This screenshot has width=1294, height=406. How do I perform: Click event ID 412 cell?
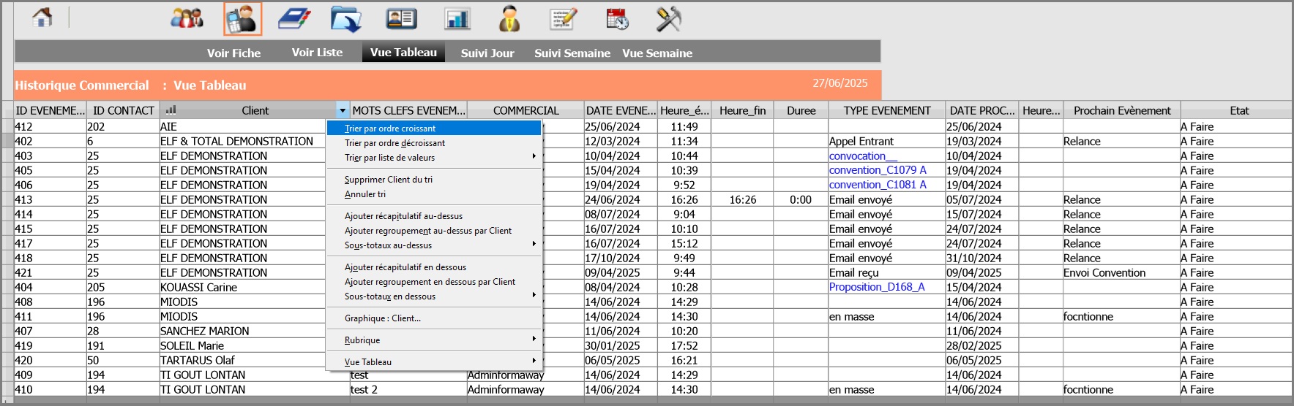click(50, 126)
